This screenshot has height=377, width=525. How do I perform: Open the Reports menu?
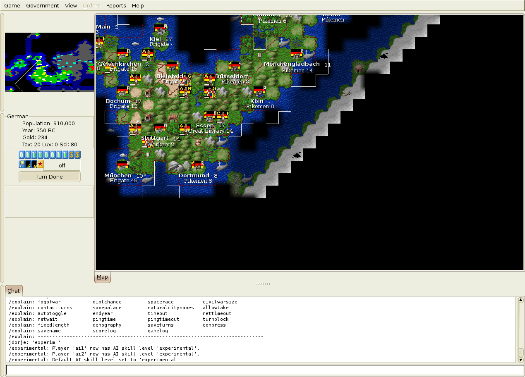point(116,5)
